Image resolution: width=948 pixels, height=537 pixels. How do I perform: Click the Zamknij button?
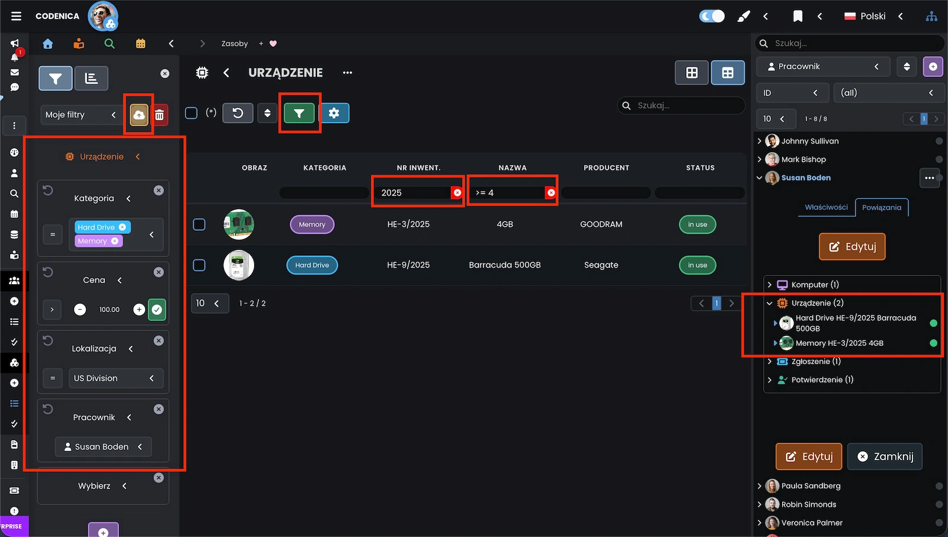[x=885, y=456]
